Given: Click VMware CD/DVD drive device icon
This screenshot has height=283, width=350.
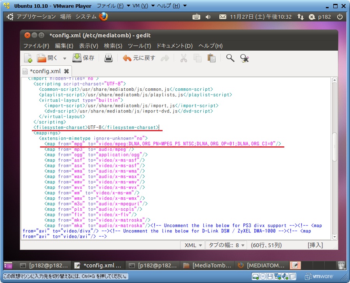Looking at the screenshot, I should pyautogui.click(x=263, y=276).
